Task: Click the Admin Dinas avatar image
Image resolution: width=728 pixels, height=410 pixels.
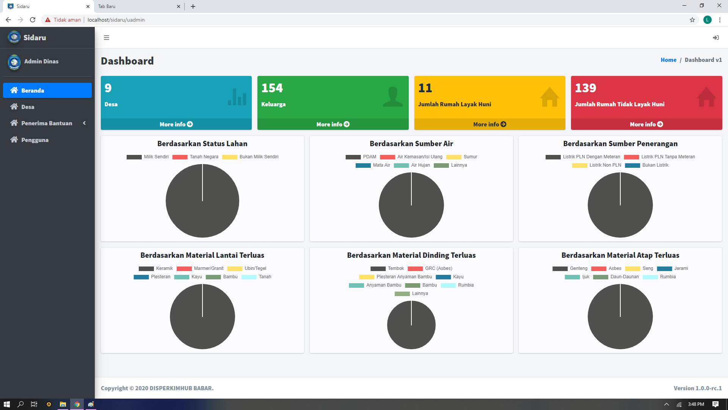Action: [14, 62]
